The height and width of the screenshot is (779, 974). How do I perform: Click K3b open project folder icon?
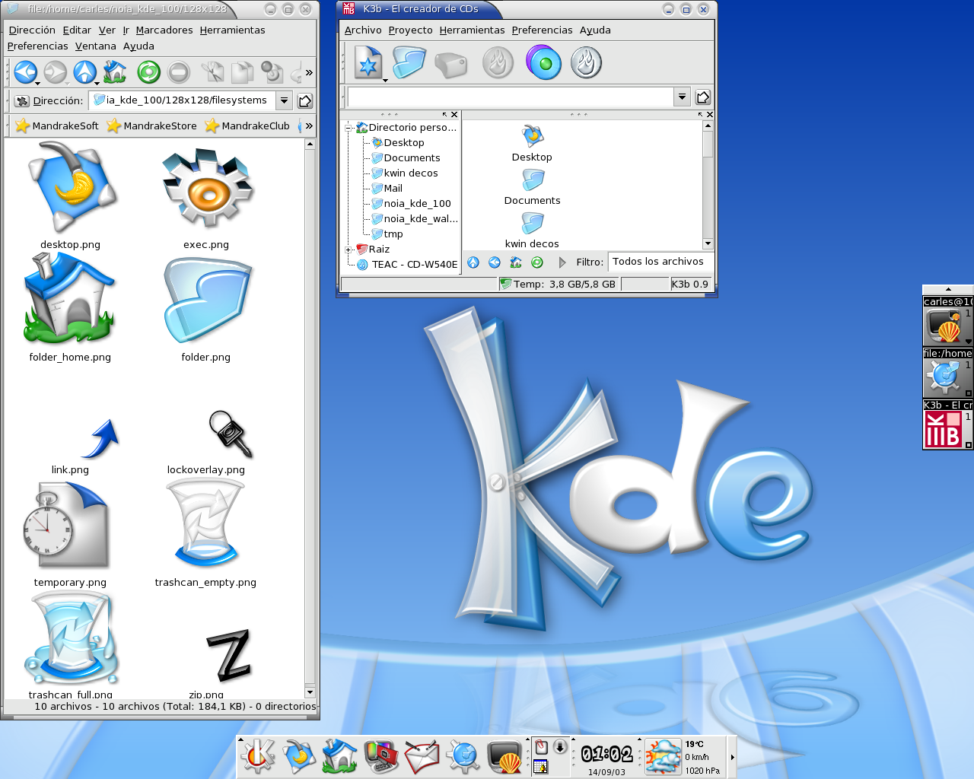click(x=409, y=63)
